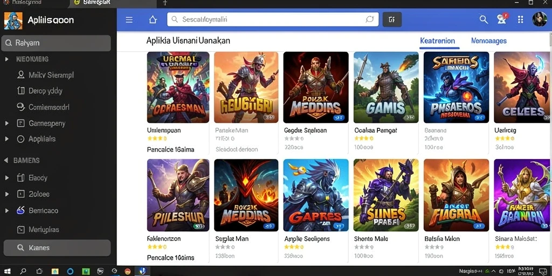Switch to the Memoaages tab
Image resolution: width=552 pixels, height=276 pixels.
coord(488,41)
